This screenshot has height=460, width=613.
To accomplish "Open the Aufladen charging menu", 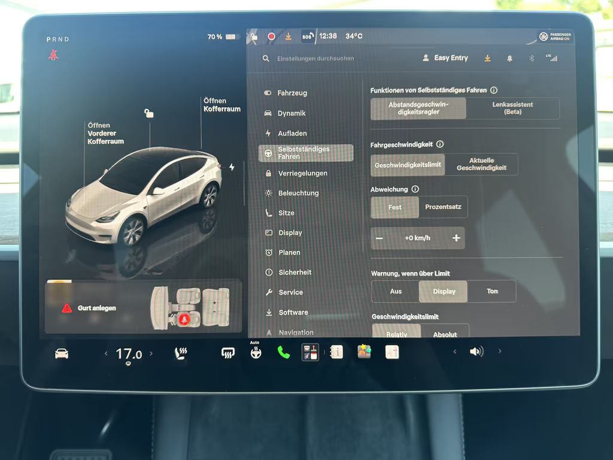I will (x=306, y=134).
